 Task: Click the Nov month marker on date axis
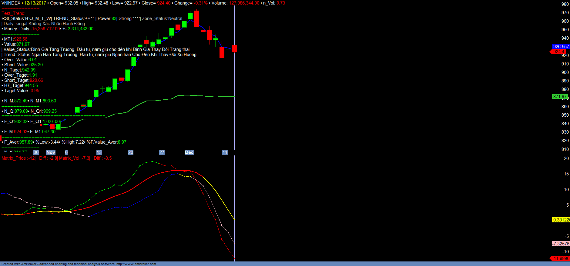[x=51, y=152]
